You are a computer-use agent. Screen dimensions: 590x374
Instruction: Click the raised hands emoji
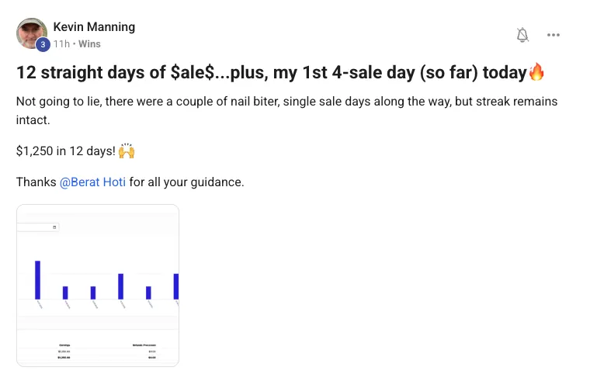[127, 151]
